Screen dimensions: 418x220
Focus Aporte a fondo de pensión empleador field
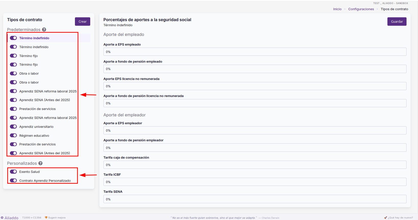click(255, 148)
